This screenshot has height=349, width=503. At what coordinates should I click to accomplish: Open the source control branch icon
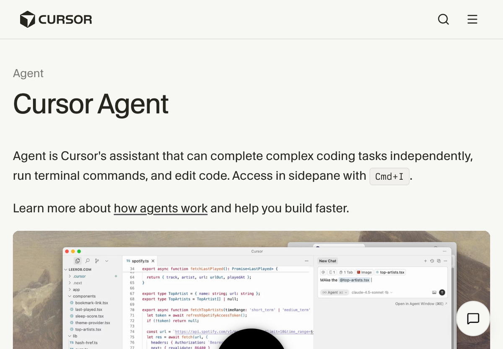click(97, 261)
